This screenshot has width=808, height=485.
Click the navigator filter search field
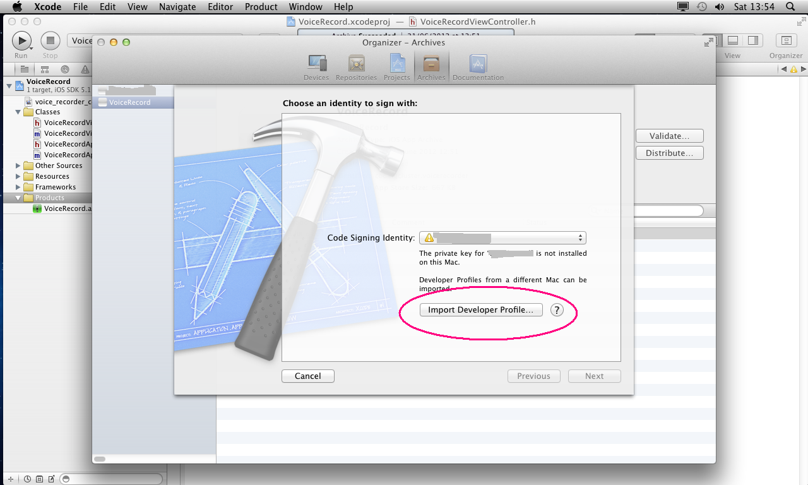point(112,479)
